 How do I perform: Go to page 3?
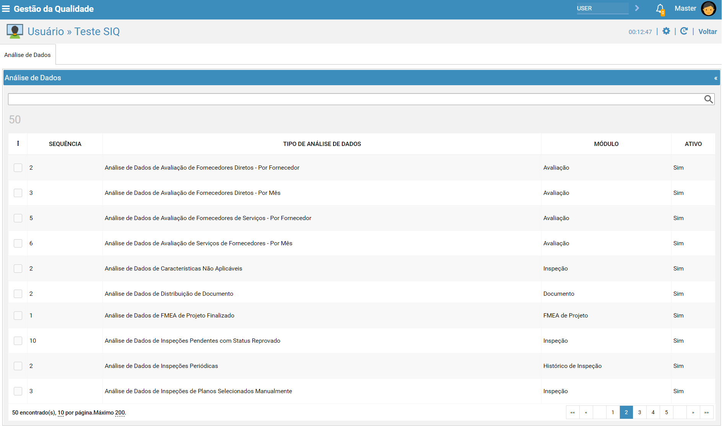pos(639,412)
